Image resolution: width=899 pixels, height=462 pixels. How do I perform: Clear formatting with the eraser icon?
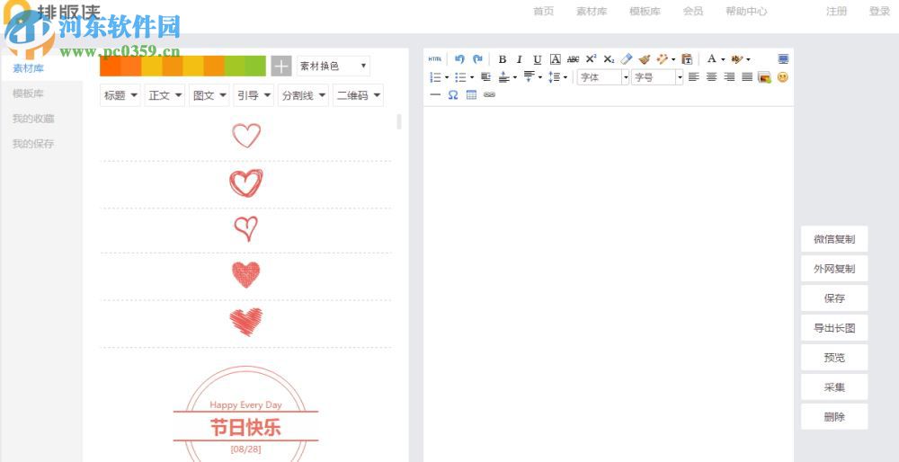(x=626, y=59)
